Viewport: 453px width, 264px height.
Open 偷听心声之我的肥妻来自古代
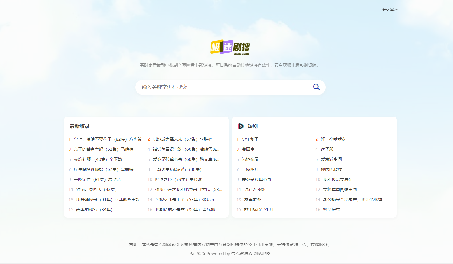coord(189,190)
